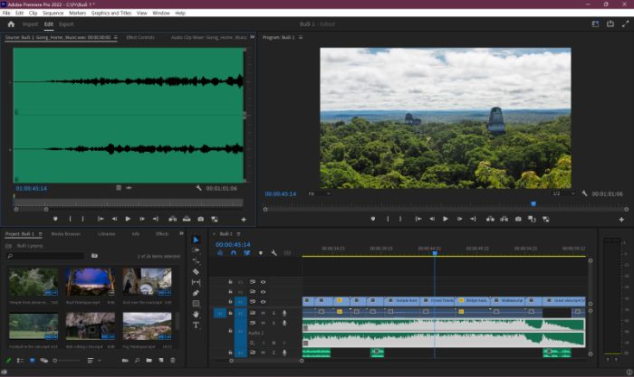Open Source monitor settings wrench
This screenshot has width=634, height=377.
click(198, 188)
